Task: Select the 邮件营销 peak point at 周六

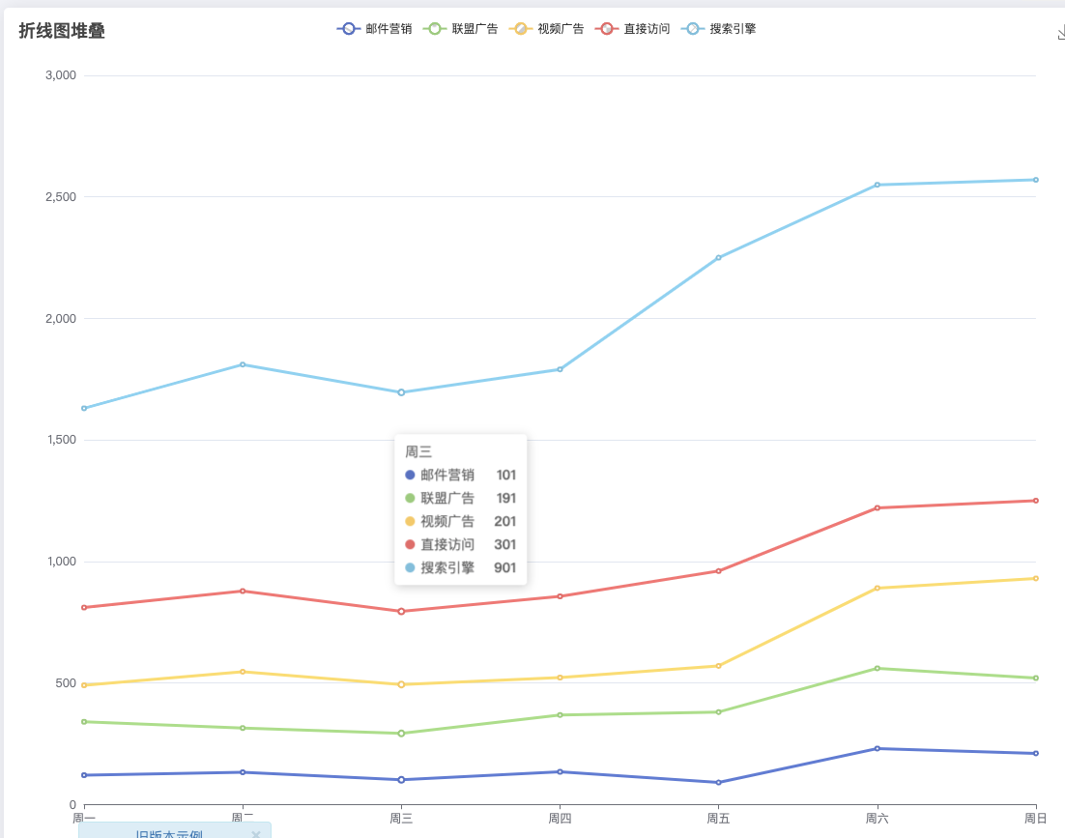Action: (x=876, y=748)
